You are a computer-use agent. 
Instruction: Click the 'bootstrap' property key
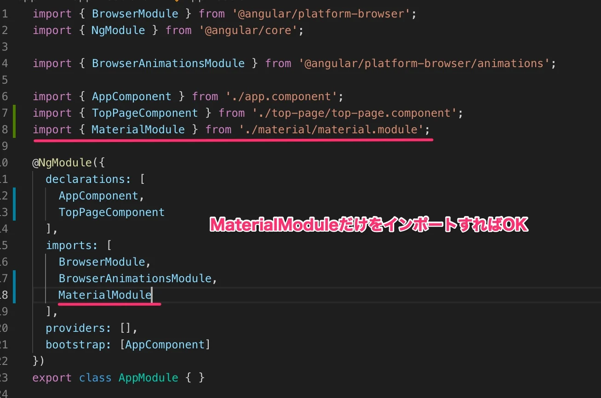click(75, 345)
